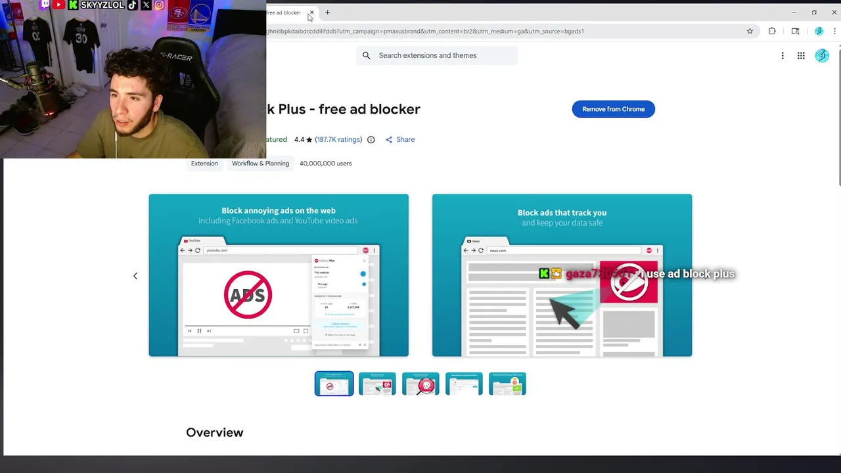Screen dimensions: 841x473
Task: Click the 40,000,000 users text
Action: click(326, 164)
